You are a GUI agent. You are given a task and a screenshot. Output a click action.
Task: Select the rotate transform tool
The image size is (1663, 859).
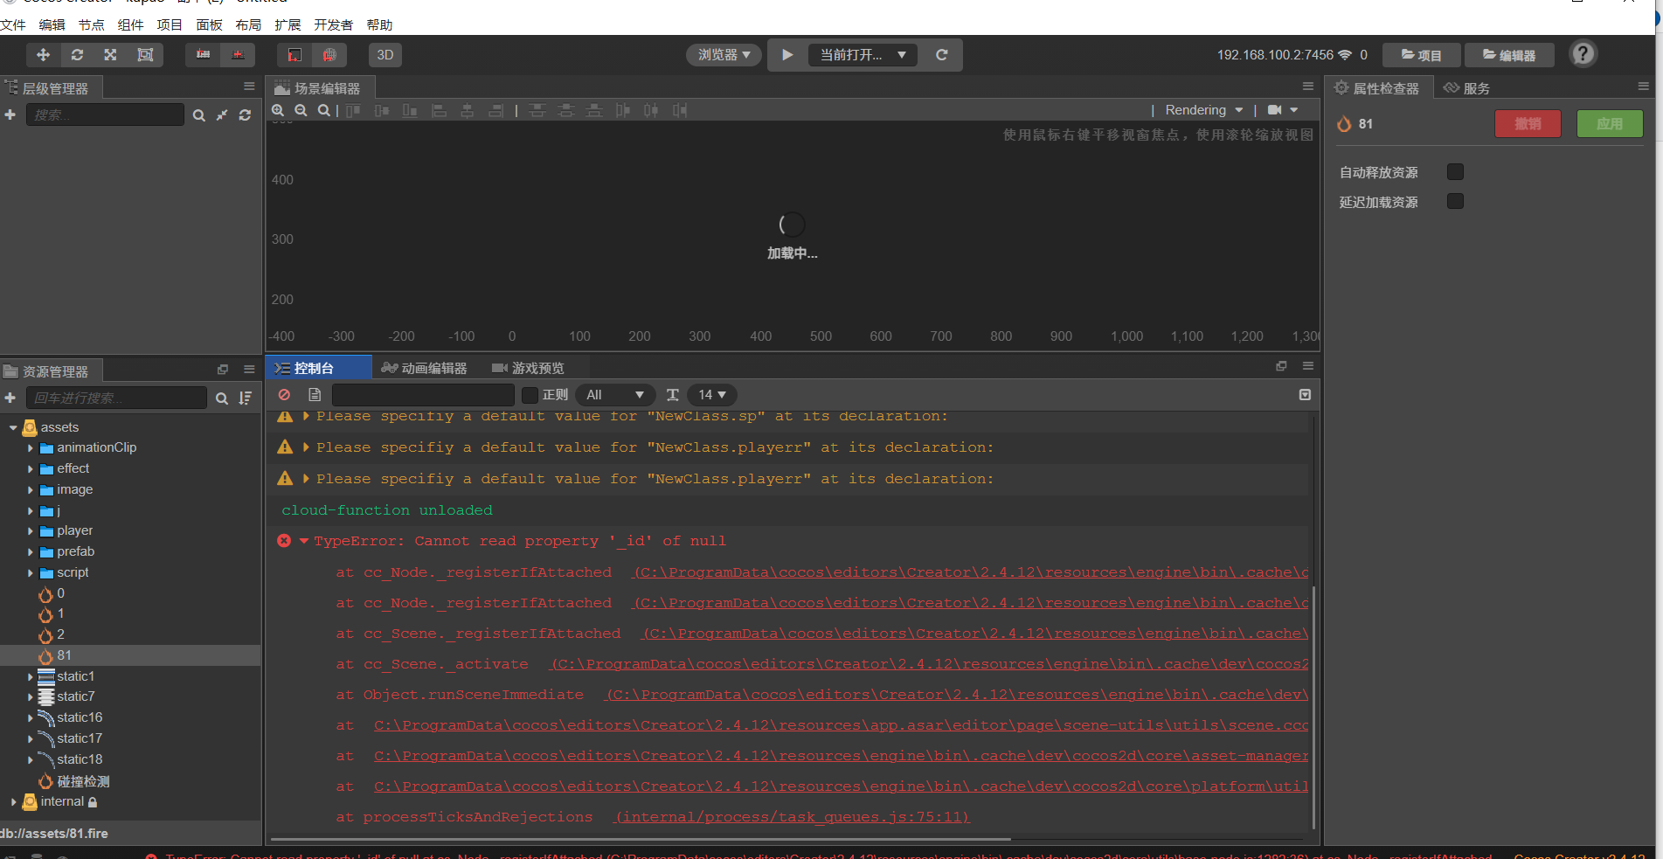77,55
